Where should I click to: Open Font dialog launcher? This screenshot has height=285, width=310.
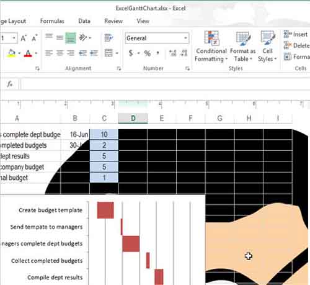coord(37,68)
